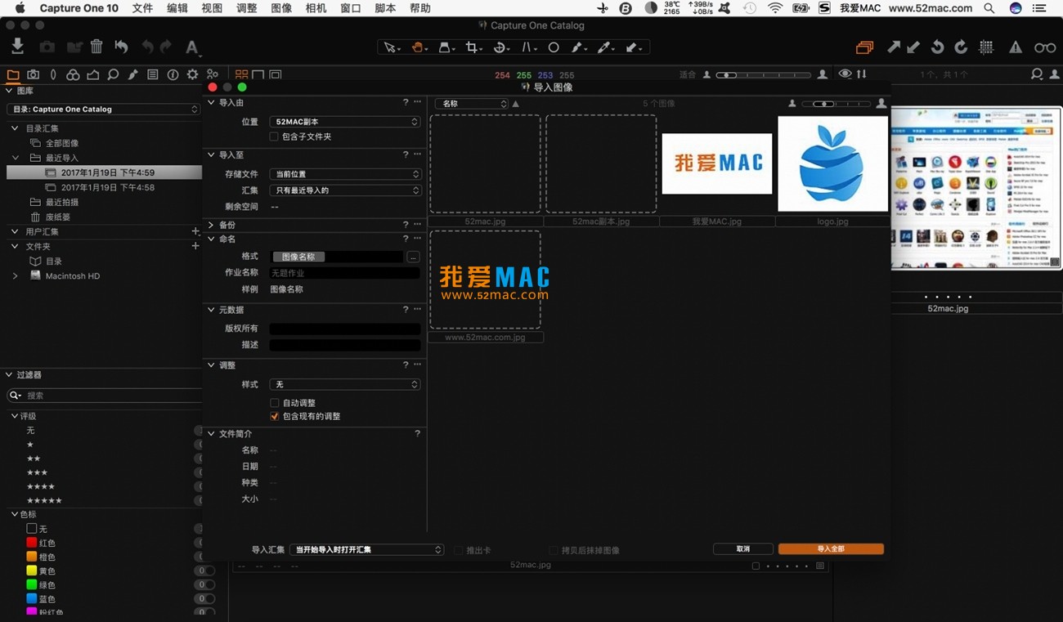Select the circle Spot removal tool

coord(554,47)
